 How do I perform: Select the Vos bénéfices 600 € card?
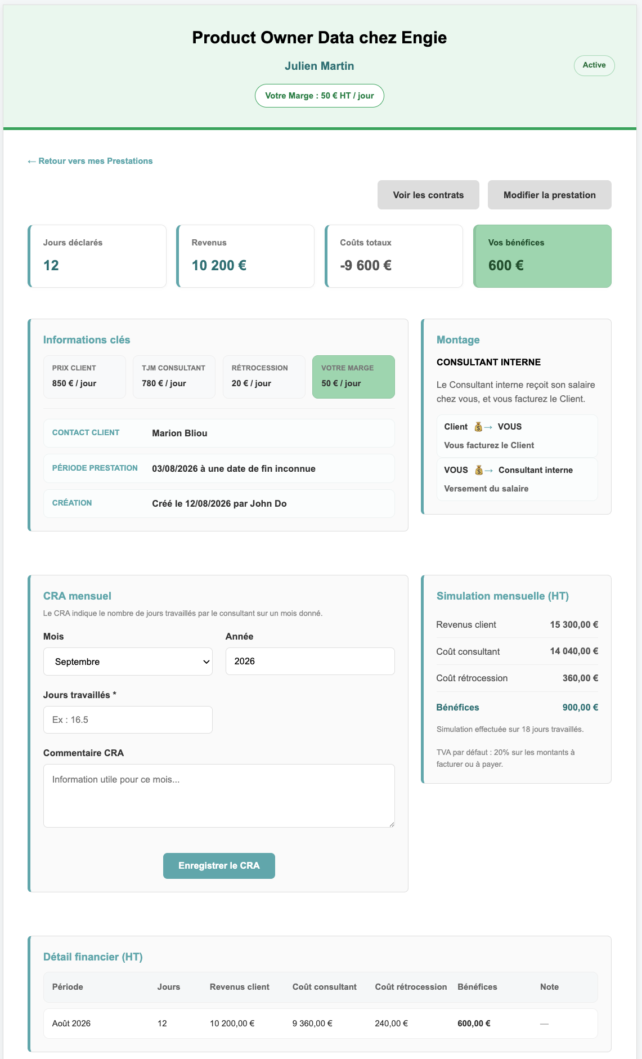(x=542, y=256)
